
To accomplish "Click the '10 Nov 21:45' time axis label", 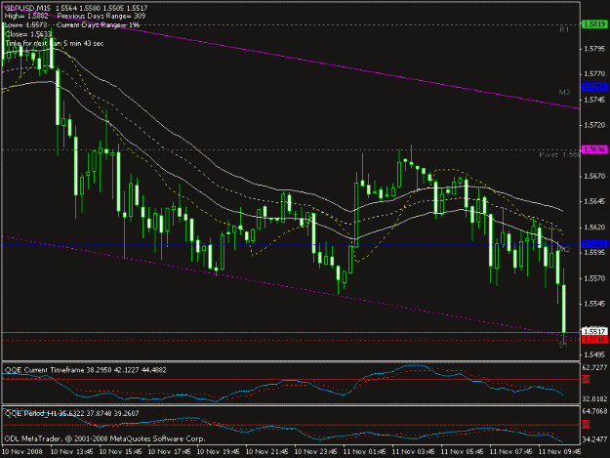I will tap(267, 452).
